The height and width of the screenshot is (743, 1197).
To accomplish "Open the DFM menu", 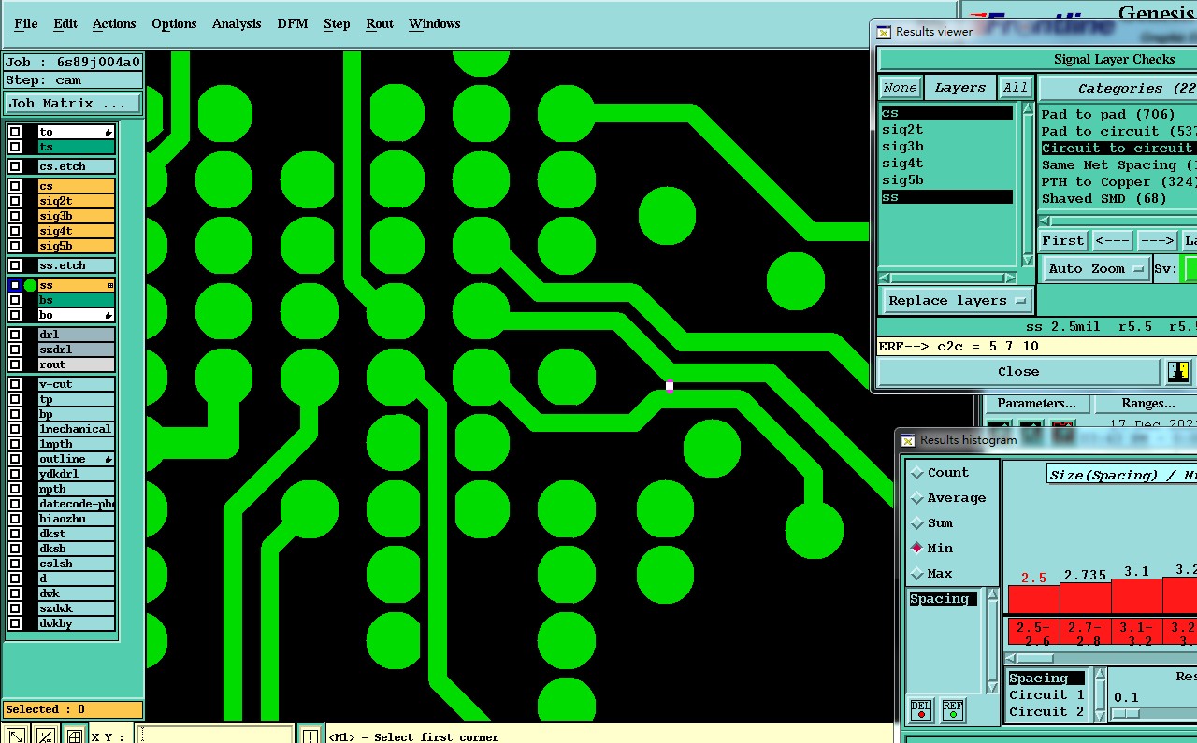I will click(293, 23).
